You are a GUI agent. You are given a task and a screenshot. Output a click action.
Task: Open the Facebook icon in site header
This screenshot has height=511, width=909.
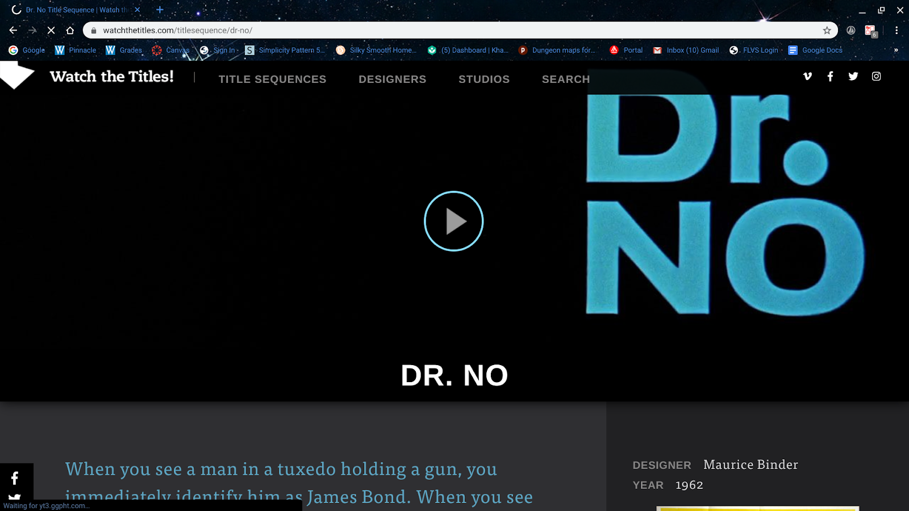pyautogui.click(x=830, y=76)
